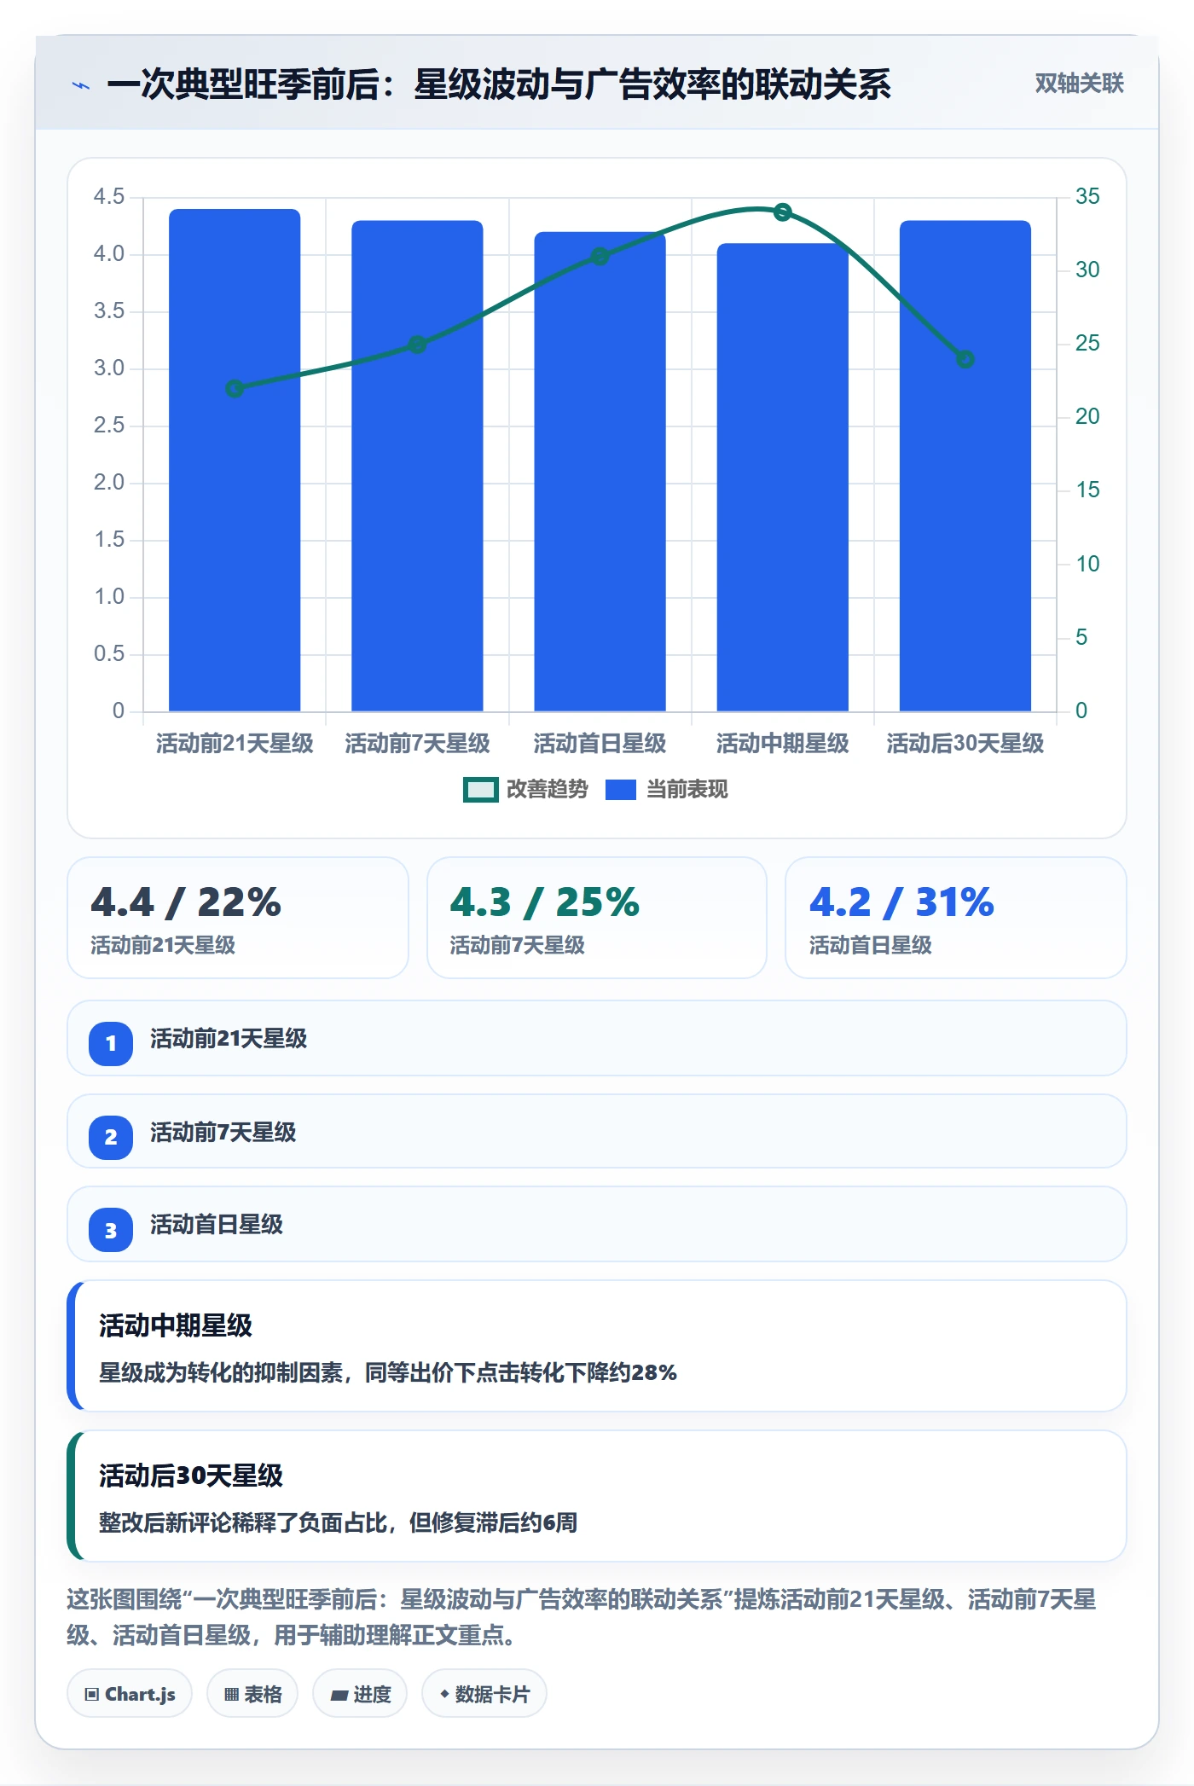Image resolution: width=1194 pixels, height=1786 pixels.
Task: Toggle the 改善趋势 legend swatch
Action: [x=480, y=790]
